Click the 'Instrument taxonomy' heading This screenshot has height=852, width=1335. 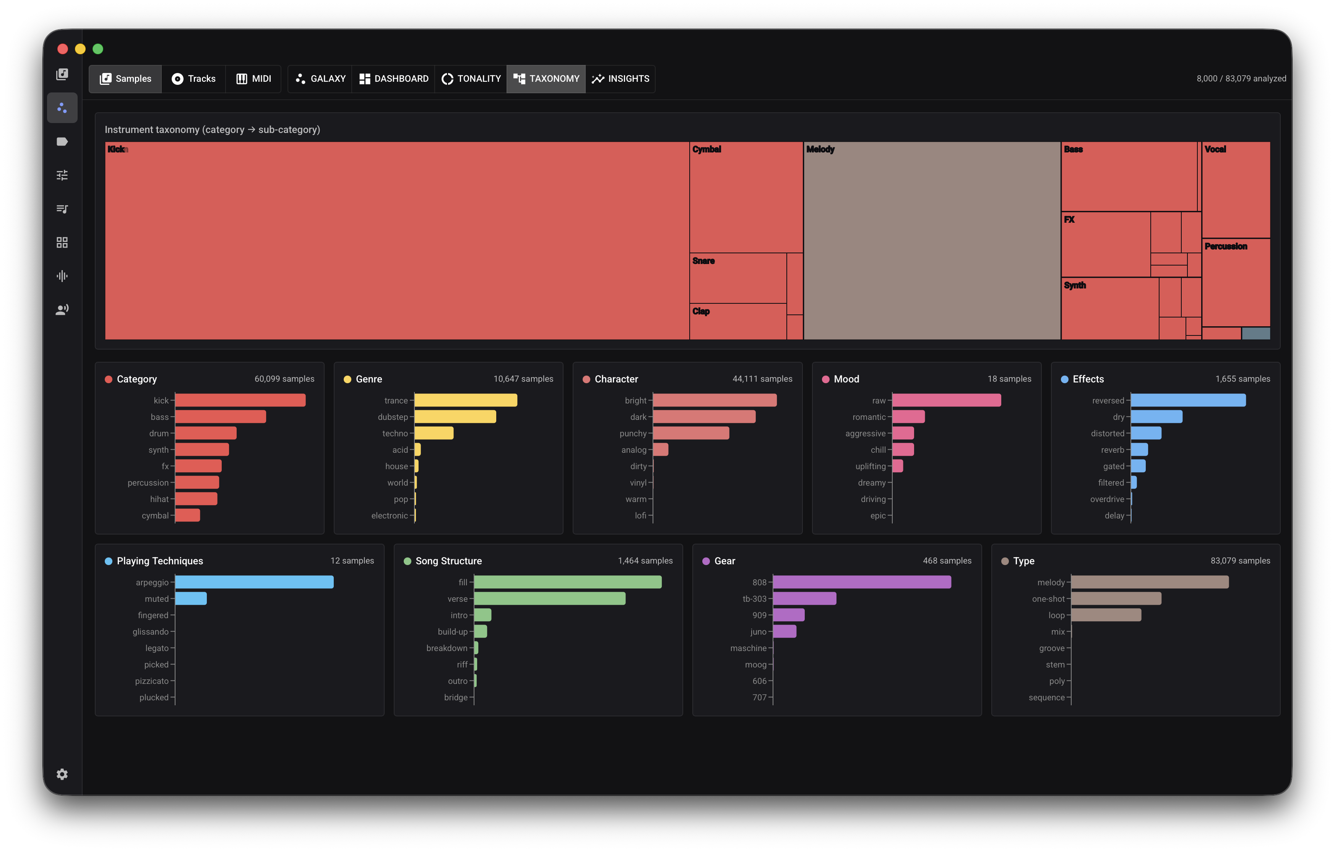(212, 130)
